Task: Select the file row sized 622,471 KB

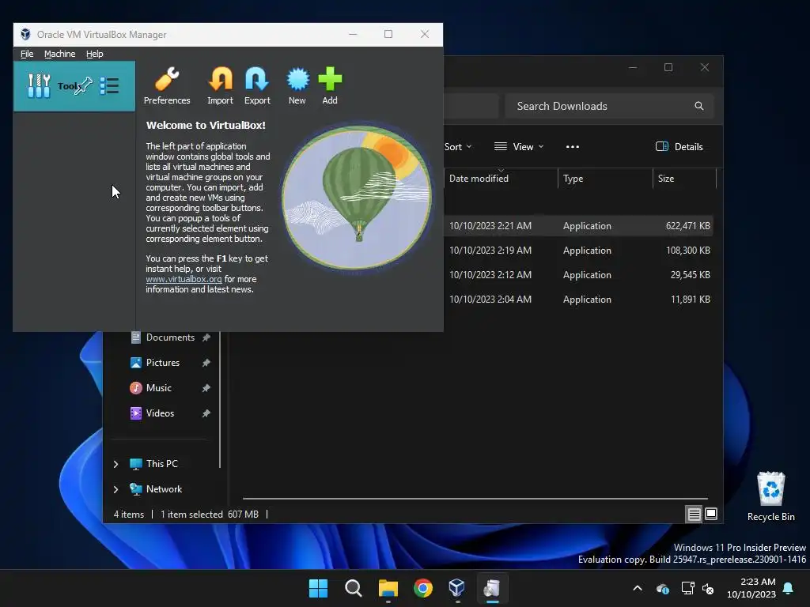Action: tap(578, 226)
